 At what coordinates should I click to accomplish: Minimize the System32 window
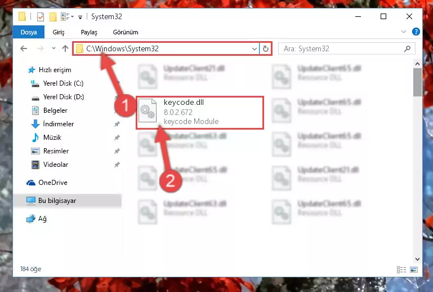tap(358, 16)
